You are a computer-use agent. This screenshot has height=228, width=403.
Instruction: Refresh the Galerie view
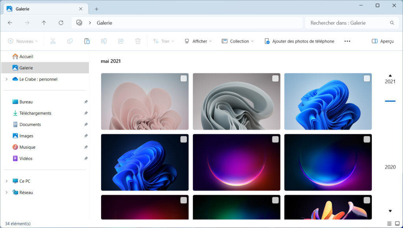click(x=61, y=23)
